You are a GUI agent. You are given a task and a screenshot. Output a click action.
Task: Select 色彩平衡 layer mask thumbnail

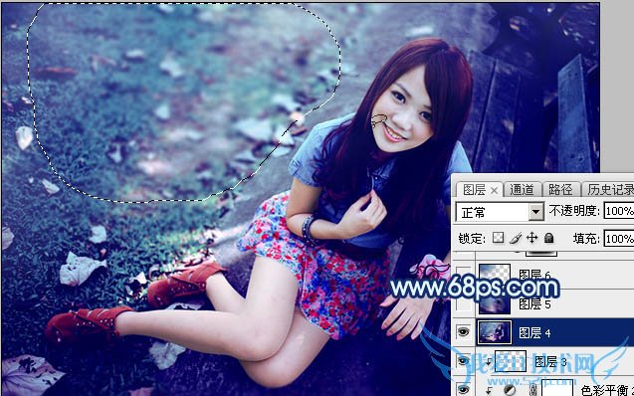point(557,388)
